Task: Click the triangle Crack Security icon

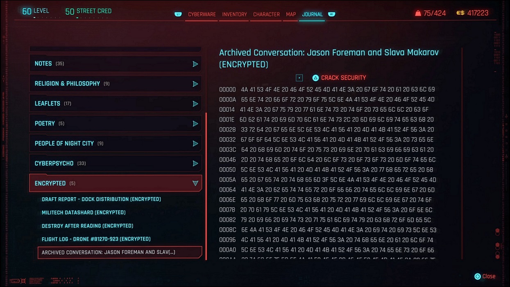Action: click(315, 78)
